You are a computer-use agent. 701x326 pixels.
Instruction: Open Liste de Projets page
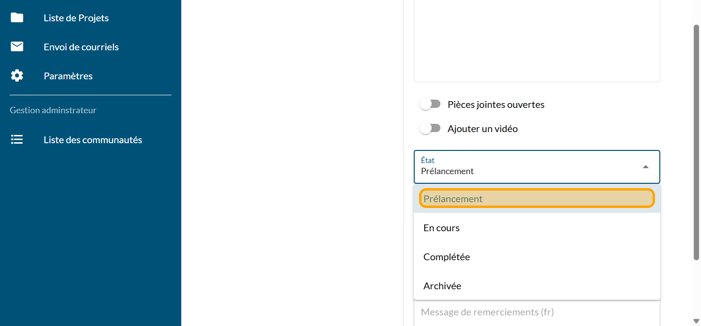point(76,18)
